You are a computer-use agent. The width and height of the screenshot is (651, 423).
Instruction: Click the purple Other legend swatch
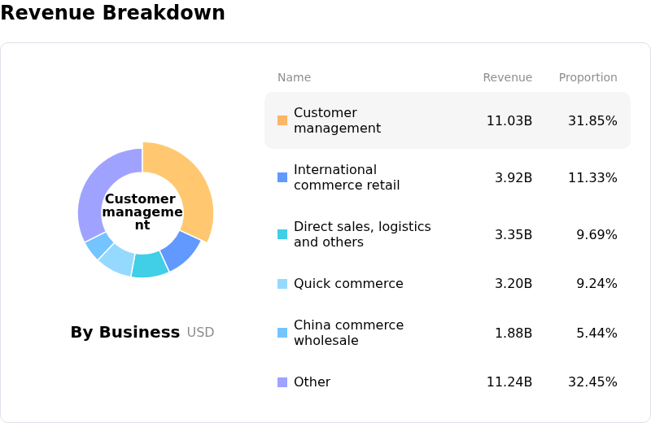pos(282,382)
